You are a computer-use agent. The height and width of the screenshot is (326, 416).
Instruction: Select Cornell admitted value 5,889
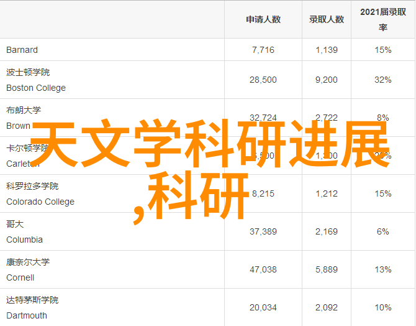pyautogui.click(x=327, y=269)
